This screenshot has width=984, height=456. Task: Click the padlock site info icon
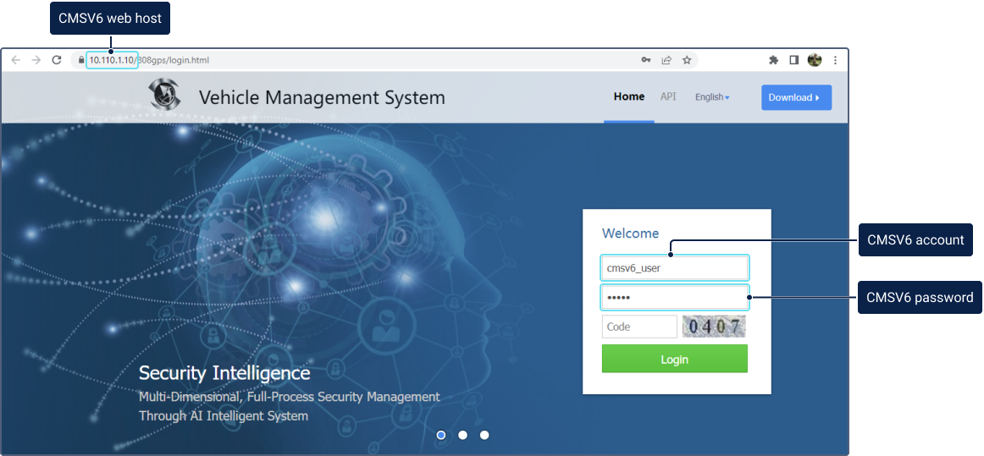81,60
